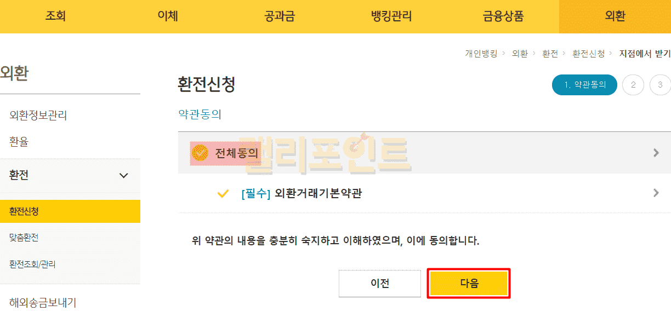Screen dimensions: 671x311
Task: Click the 다음 button
Action: click(x=469, y=283)
